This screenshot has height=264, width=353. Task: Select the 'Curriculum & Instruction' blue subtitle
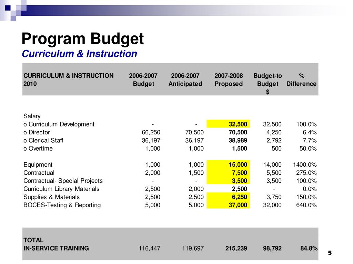(x=80, y=54)
